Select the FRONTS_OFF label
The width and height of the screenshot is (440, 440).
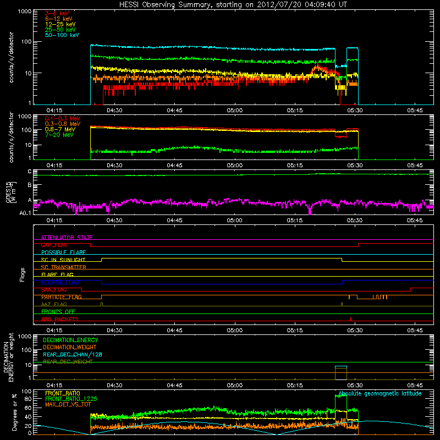[x=58, y=312]
